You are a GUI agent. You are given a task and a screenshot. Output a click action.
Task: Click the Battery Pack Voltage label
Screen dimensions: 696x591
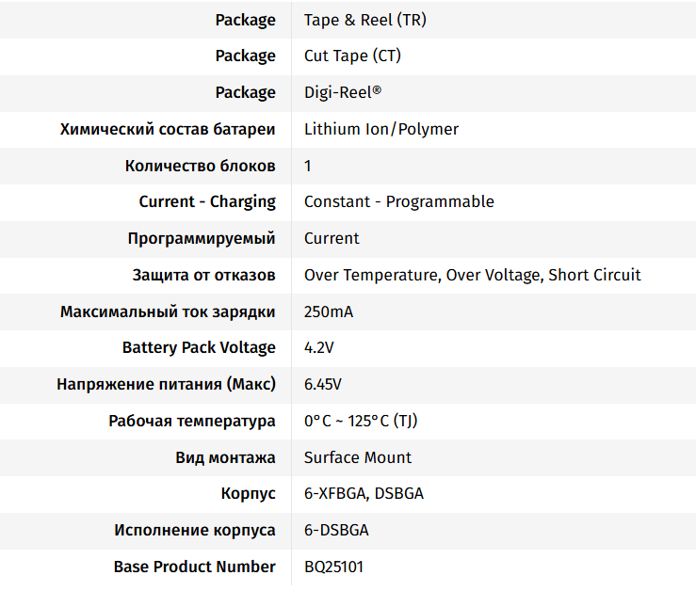pyautogui.click(x=199, y=347)
